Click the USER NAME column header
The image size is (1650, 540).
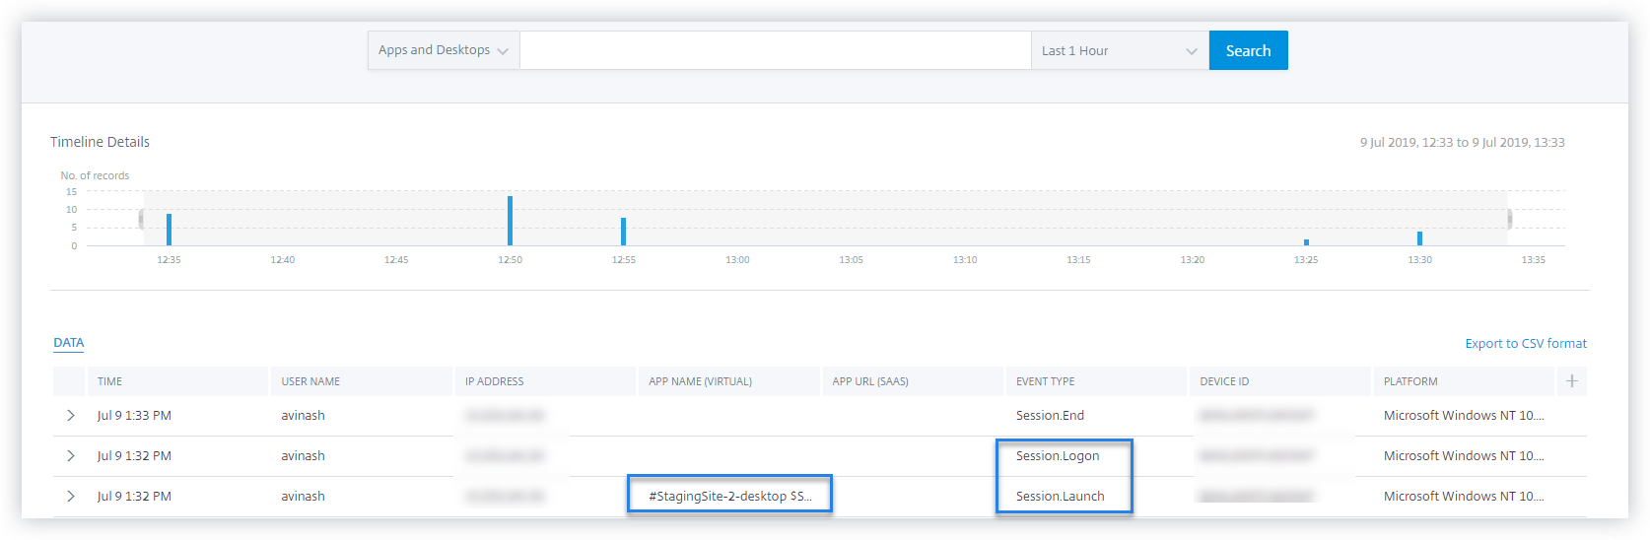click(361, 381)
